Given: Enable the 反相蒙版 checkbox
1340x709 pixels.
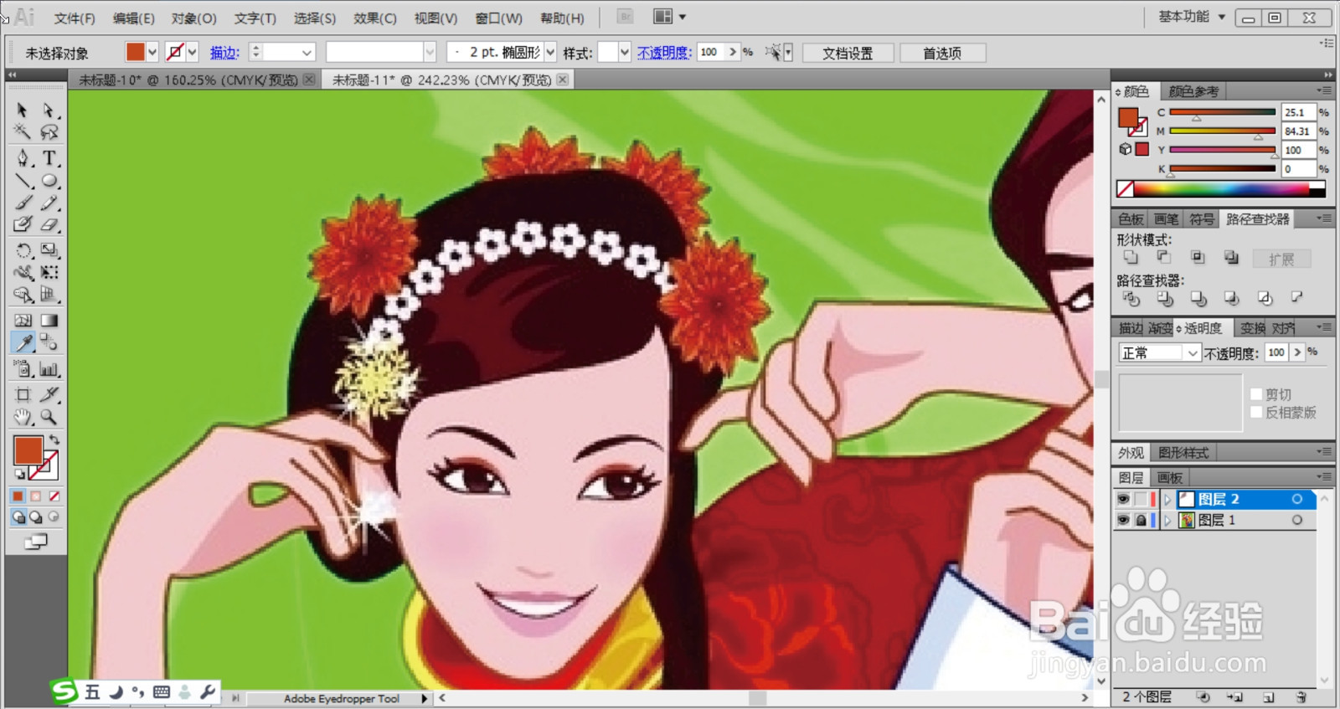Looking at the screenshot, I should (x=1256, y=412).
